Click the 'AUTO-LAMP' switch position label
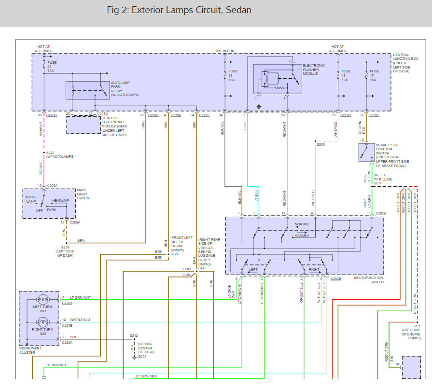Viewport: 432px width, 389px height. click(30, 199)
